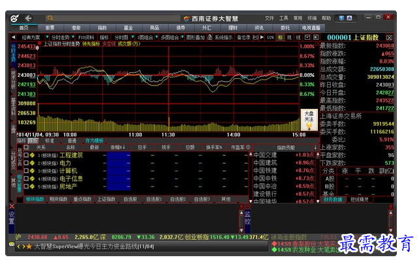This screenshot has height=264, width=419.
Task: Open the 工具 menu
Action: (x=283, y=18)
